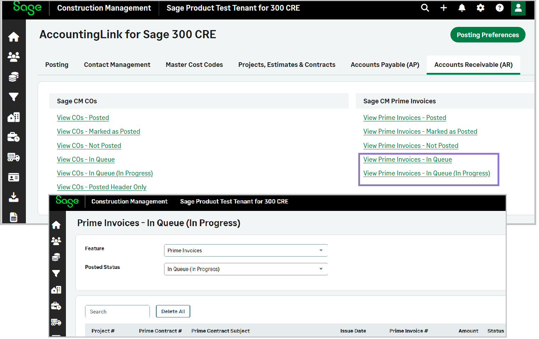Open search via the magnifier icon
Image resolution: width=539 pixels, height=339 pixels.
pos(425,8)
